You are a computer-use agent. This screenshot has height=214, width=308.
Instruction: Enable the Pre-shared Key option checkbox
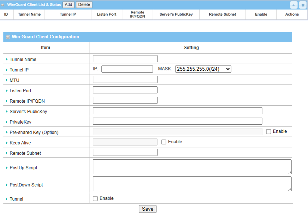(x=268, y=132)
